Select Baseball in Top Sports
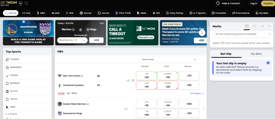275x119 pixels. [27, 83]
